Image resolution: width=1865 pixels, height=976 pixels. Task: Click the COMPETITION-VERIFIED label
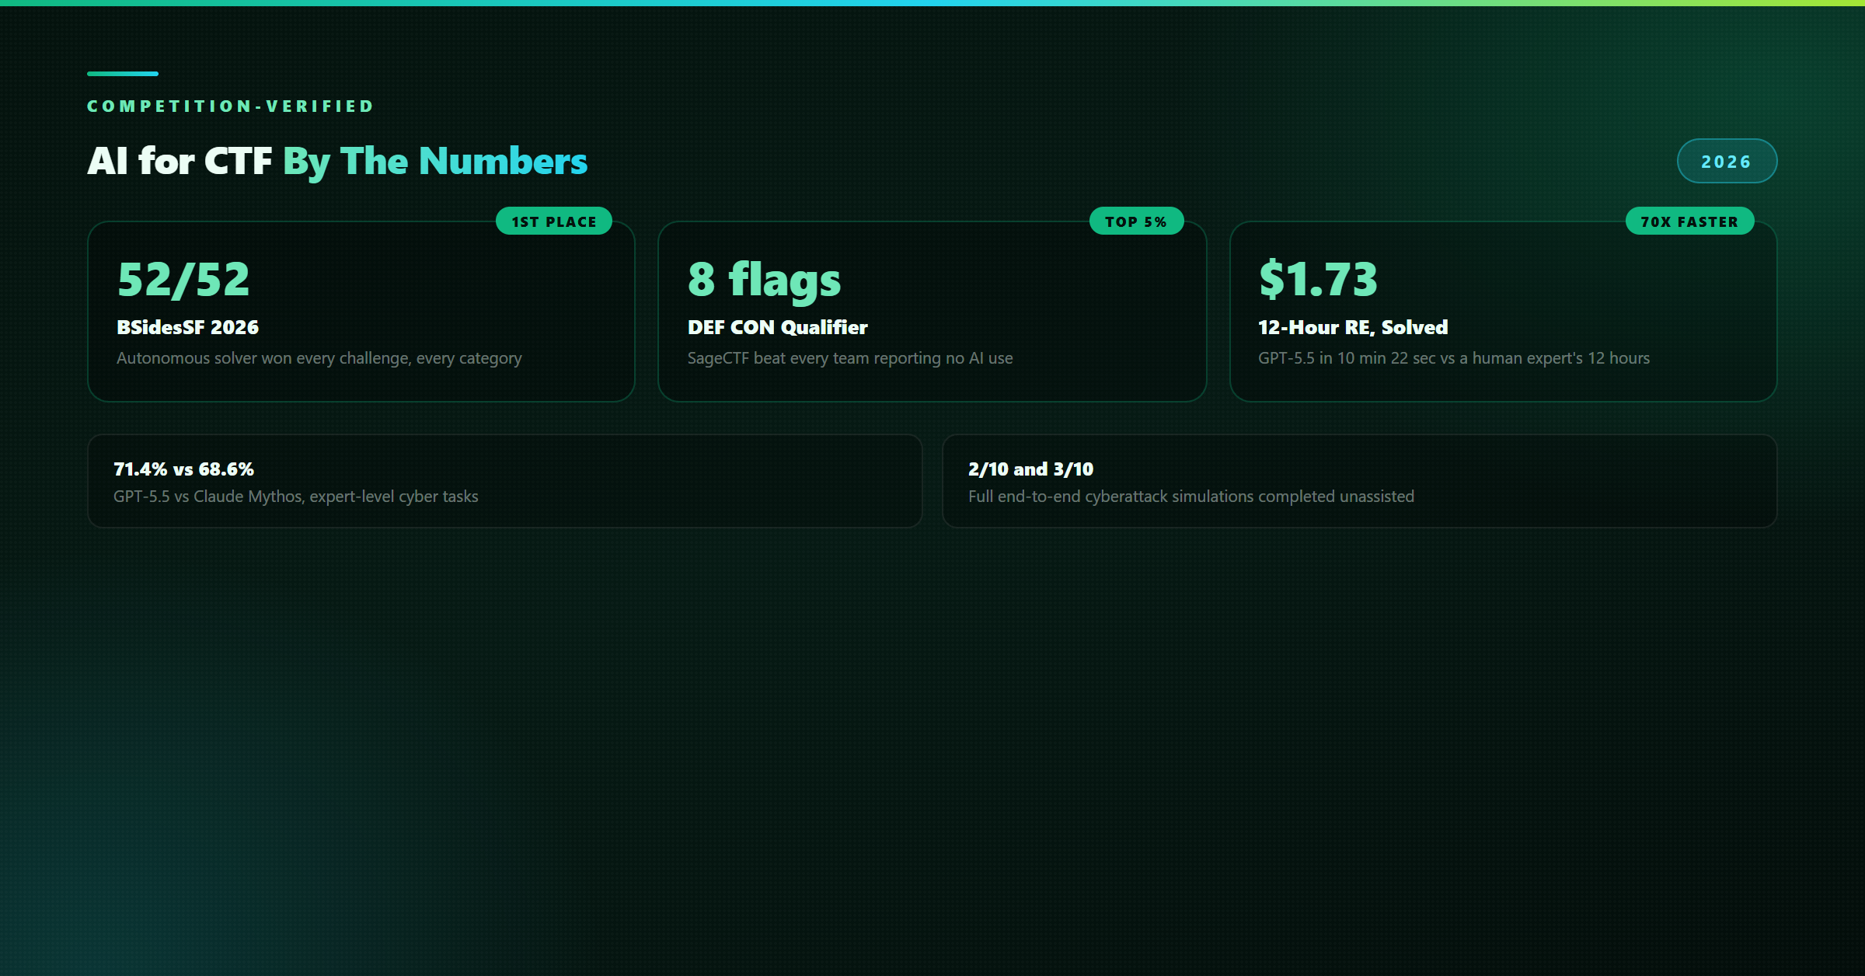click(x=231, y=106)
